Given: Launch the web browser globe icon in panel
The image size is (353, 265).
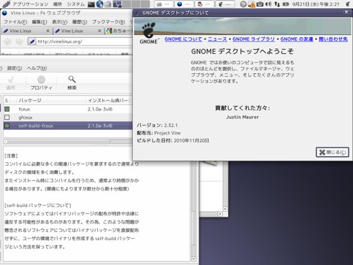Looking at the screenshot, I should click(x=100, y=4).
